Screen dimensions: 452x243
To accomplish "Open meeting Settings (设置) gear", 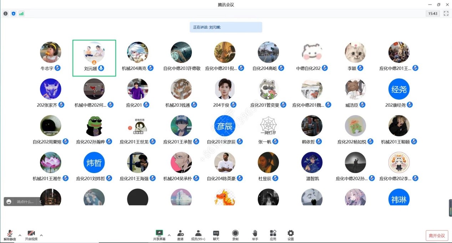I will pyautogui.click(x=291, y=235).
